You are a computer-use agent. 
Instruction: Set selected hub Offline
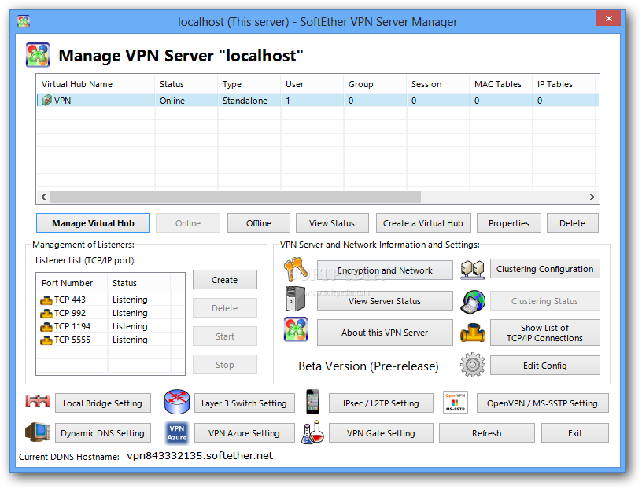pyautogui.click(x=259, y=223)
